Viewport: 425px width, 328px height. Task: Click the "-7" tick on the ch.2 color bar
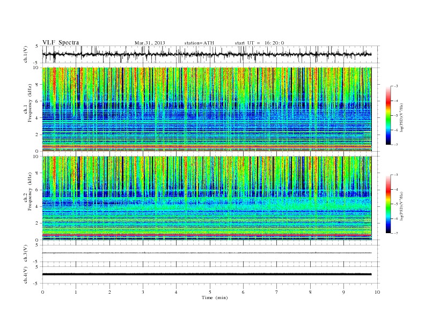tap(396, 233)
